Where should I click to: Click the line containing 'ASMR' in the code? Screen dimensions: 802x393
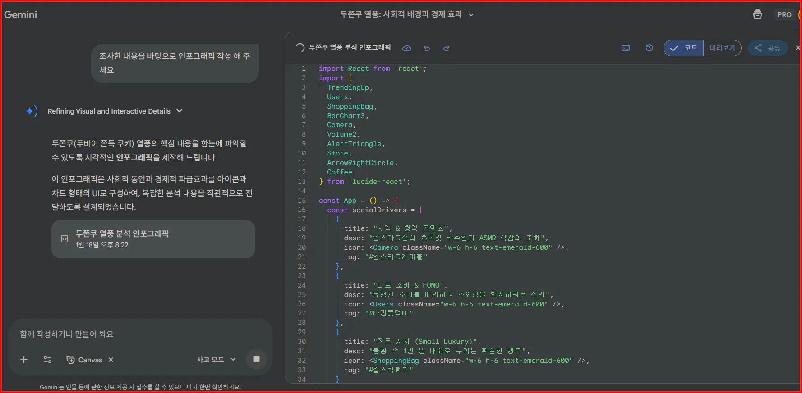point(446,238)
